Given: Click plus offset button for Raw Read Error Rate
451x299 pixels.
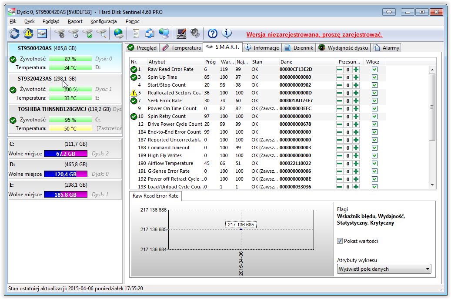Looking at the screenshot, I should [356, 69].
